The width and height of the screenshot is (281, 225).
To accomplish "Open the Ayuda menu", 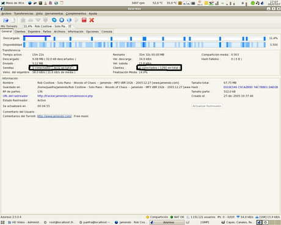I will (x=93, y=13).
